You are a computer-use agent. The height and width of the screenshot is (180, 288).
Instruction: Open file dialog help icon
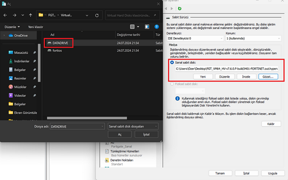click(x=157, y=27)
